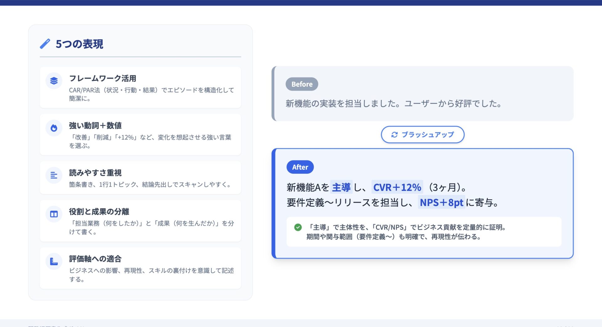Click the blue After badge

coord(300,167)
